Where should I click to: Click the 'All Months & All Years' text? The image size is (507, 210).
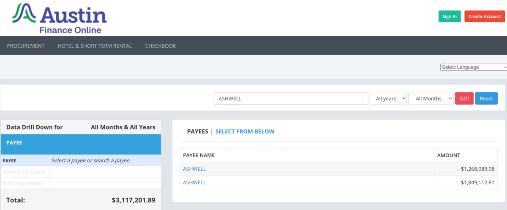pos(123,127)
